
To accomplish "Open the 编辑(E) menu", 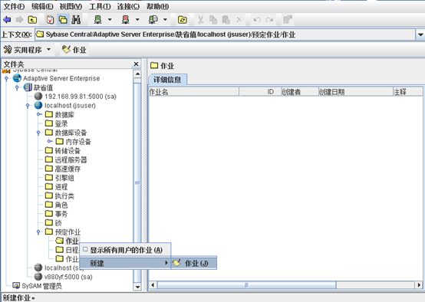I will (42, 6).
